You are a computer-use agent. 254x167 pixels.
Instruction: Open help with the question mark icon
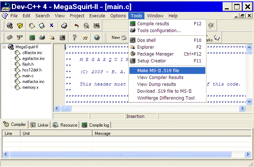[75, 38]
